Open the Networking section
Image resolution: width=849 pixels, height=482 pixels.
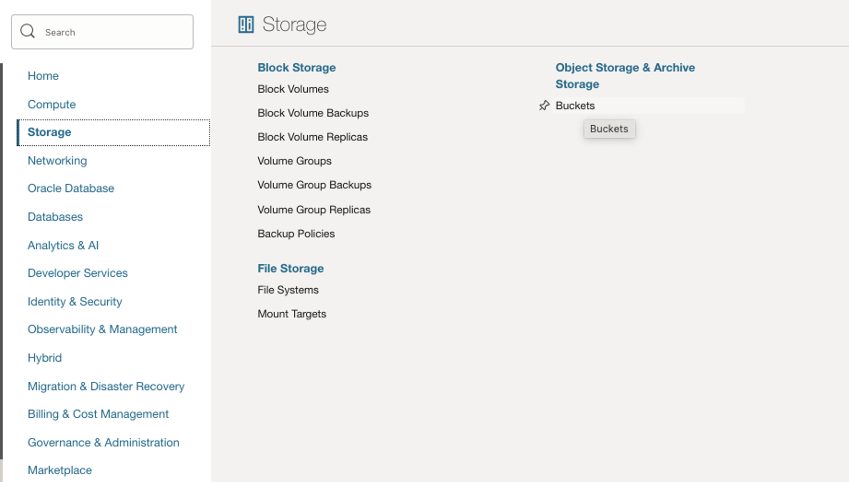[x=57, y=161]
